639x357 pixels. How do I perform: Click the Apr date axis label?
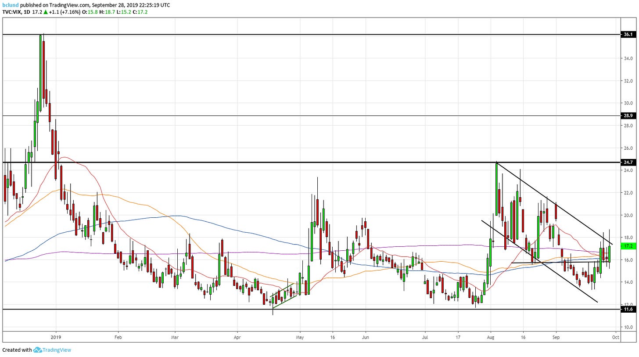click(x=237, y=337)
